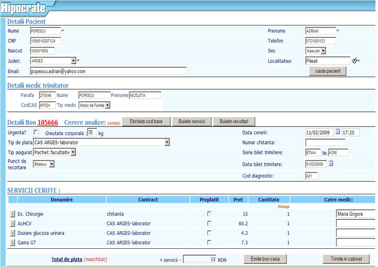Open Tip de plata dropdown

[x=101, y=142]
